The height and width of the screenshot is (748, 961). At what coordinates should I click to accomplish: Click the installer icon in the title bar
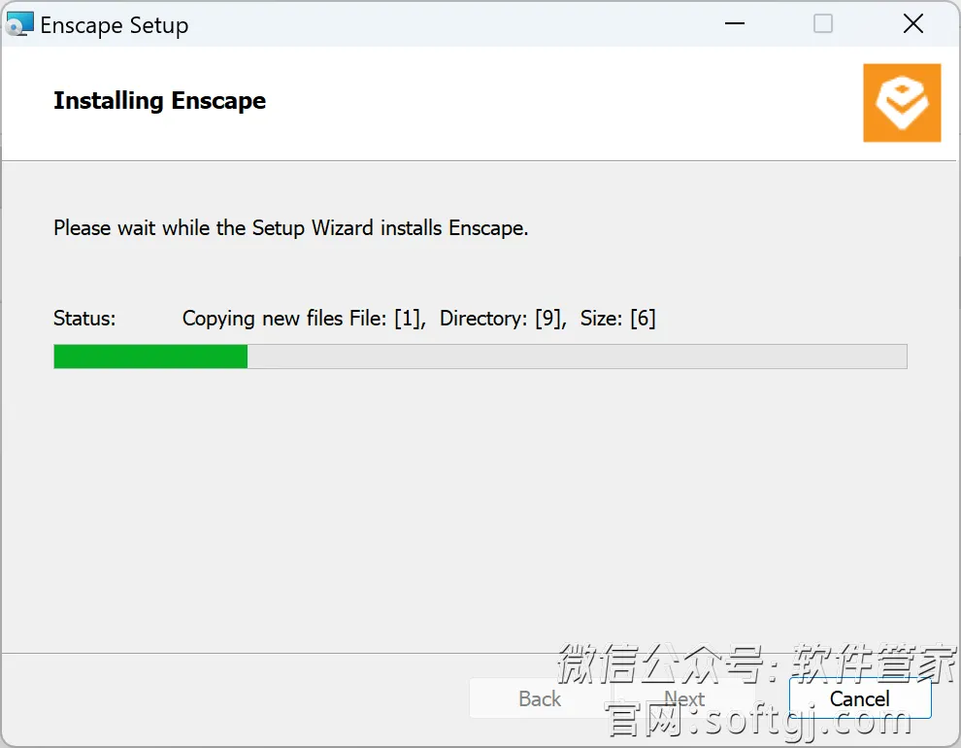pos(19,24)
